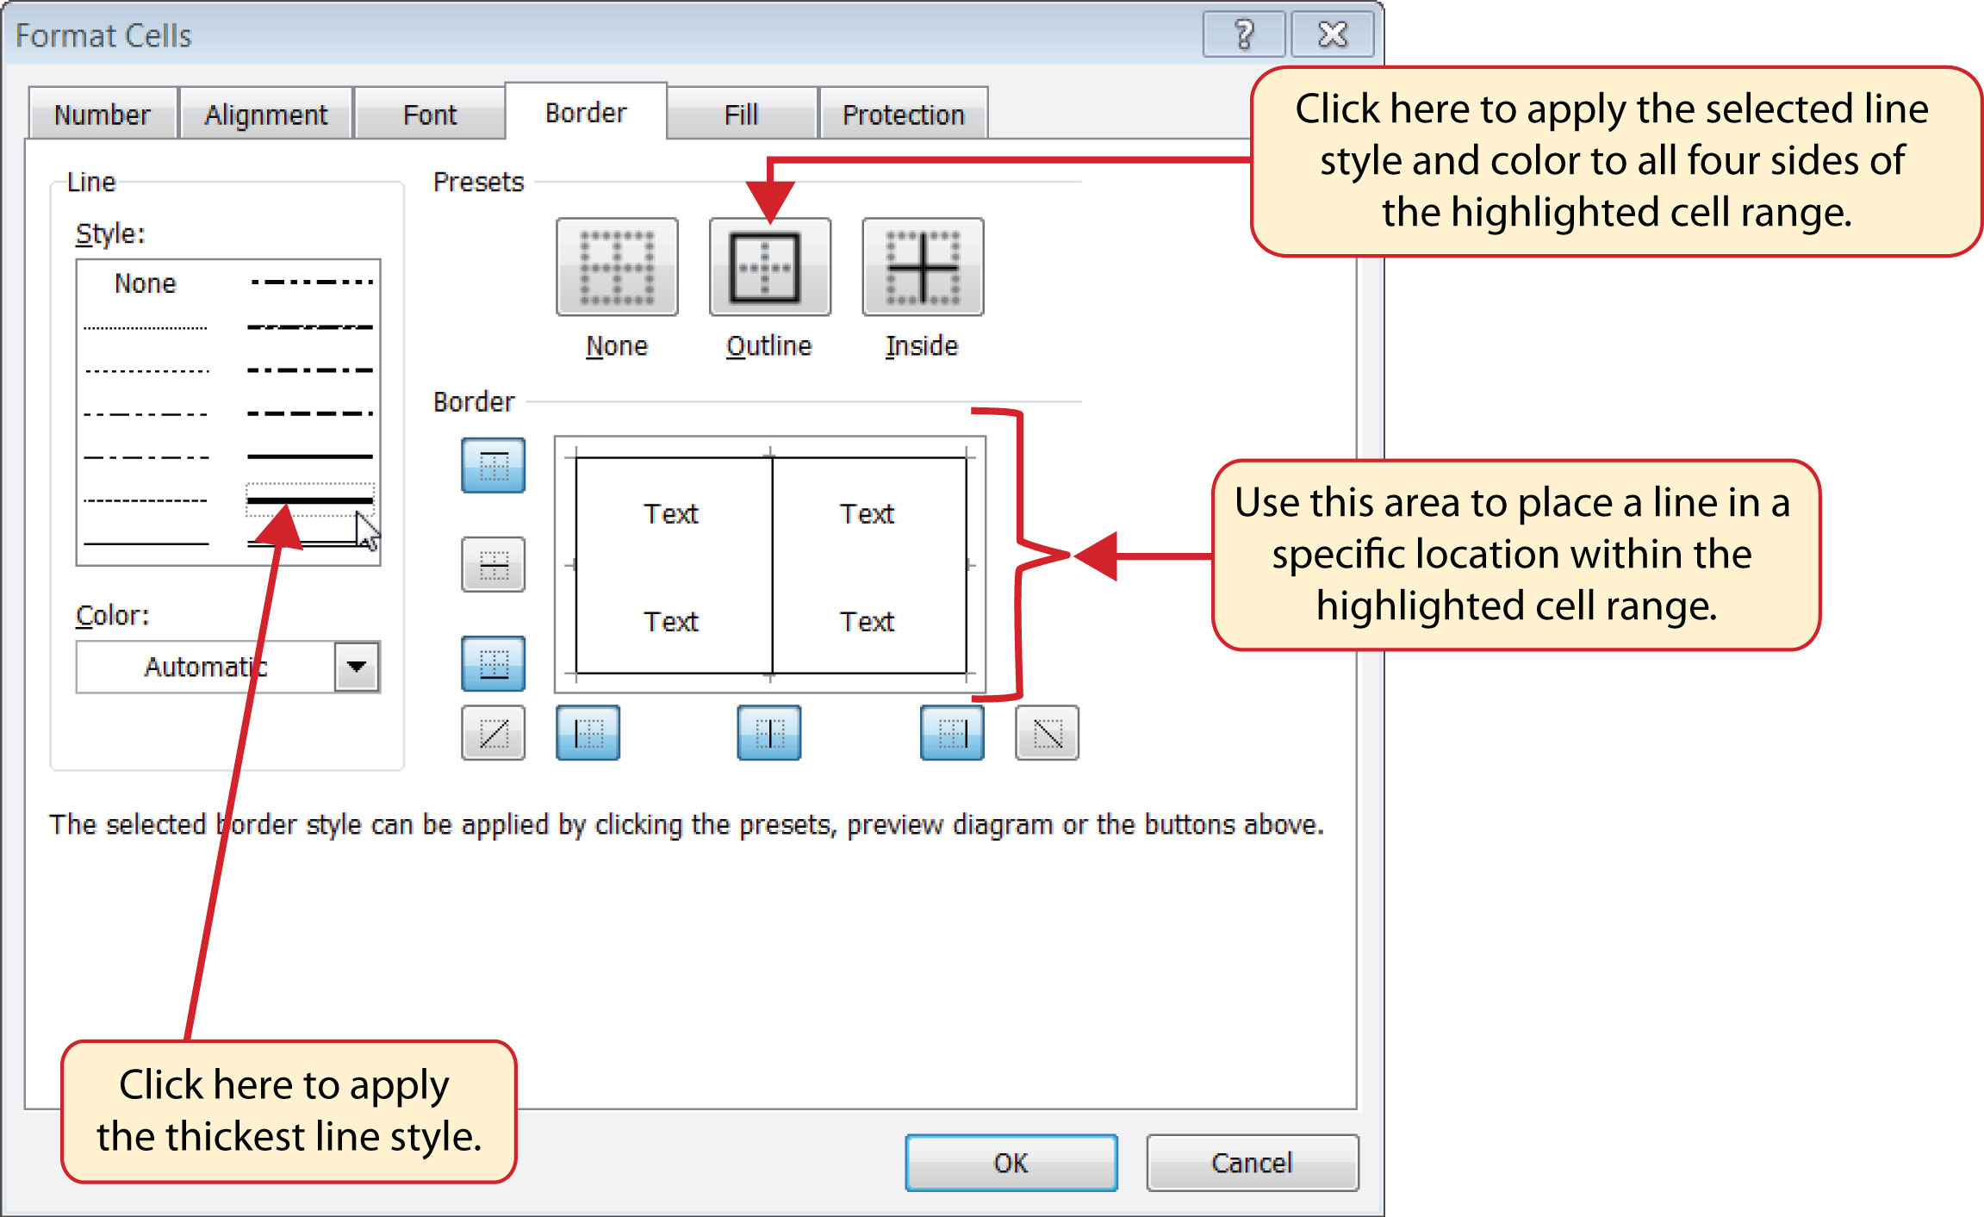Viewport: 1984px width, 1217px height.
Task: Toggle the bottom border button
Action: [x=493, y=663]
